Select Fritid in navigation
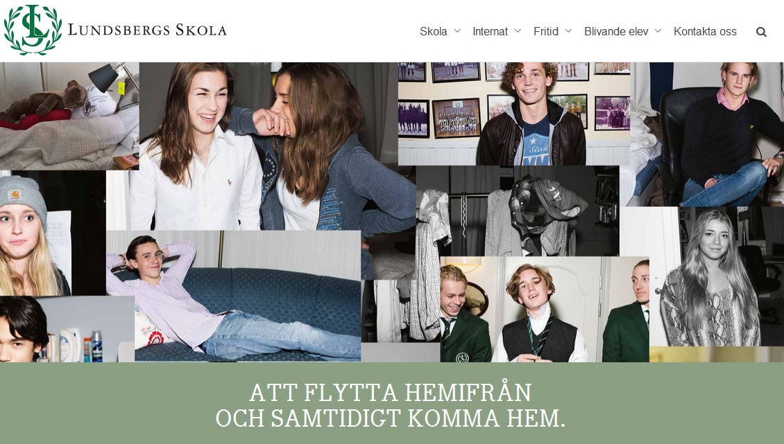The image size is (784, 444). click(x=545, y=31)
